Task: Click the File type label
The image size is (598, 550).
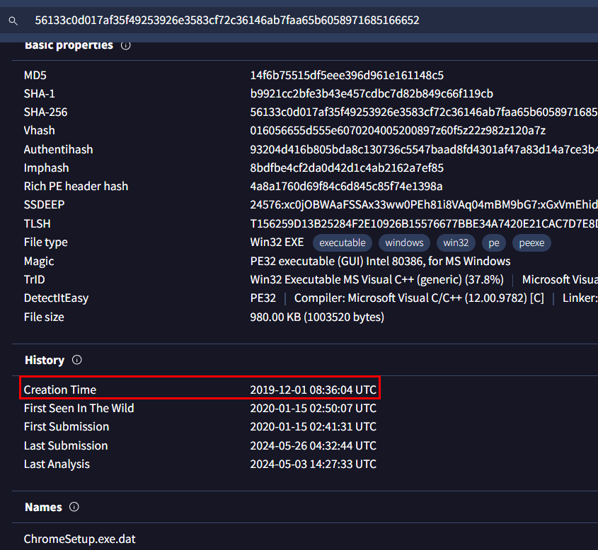Action: (x=46, y=242)
